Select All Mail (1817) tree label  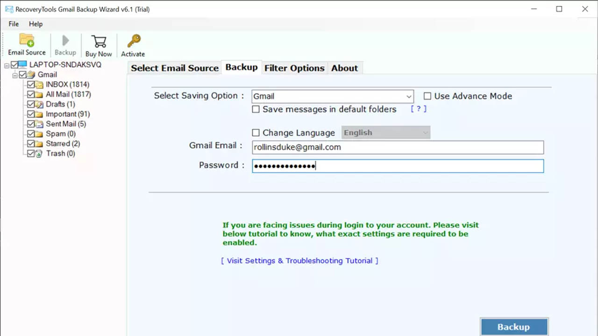(68, 94)
